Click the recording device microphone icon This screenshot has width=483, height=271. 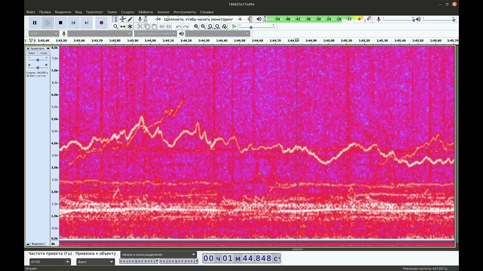[64, 33]
